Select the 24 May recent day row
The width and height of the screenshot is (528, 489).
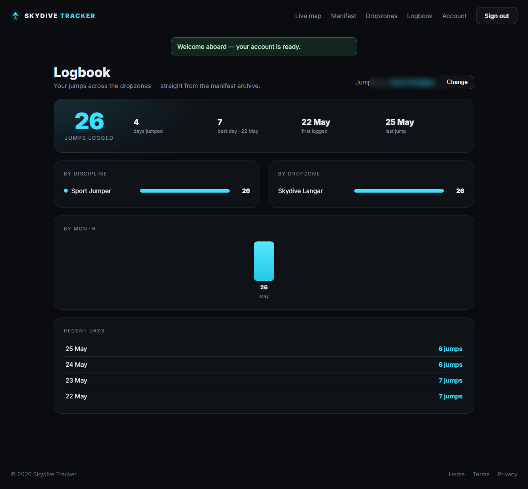tap(264, 365)
